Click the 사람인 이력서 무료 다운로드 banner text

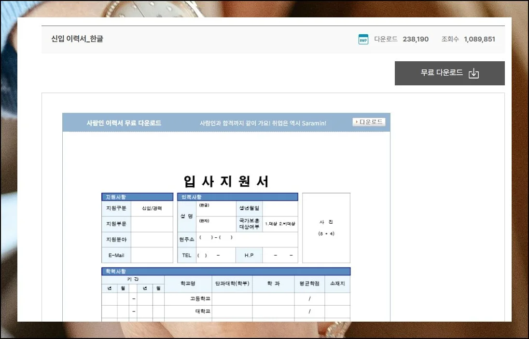click(x=124, y=123)
